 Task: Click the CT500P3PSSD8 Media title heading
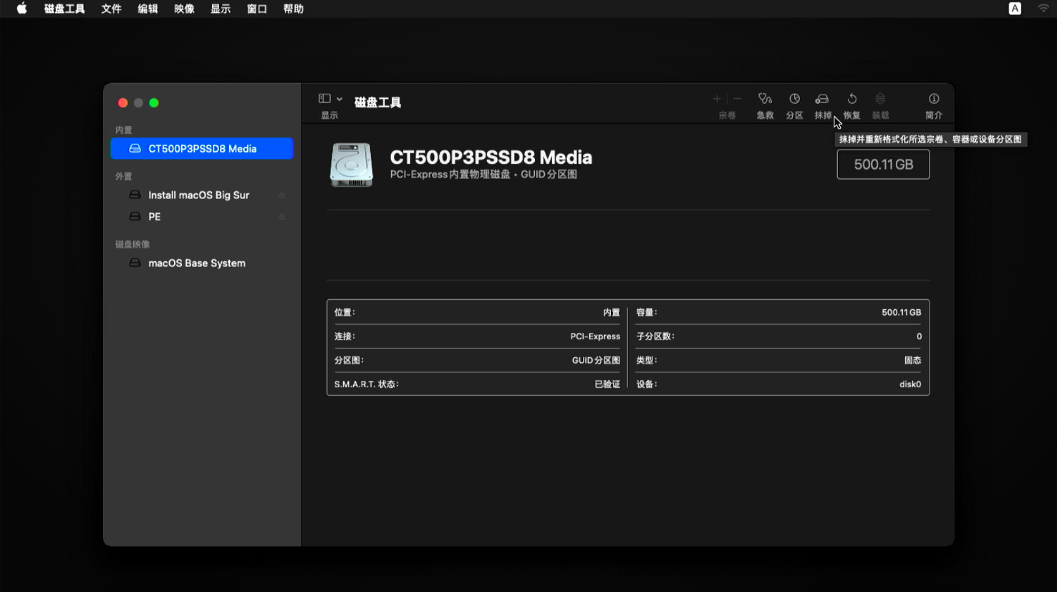coord(491,157)
